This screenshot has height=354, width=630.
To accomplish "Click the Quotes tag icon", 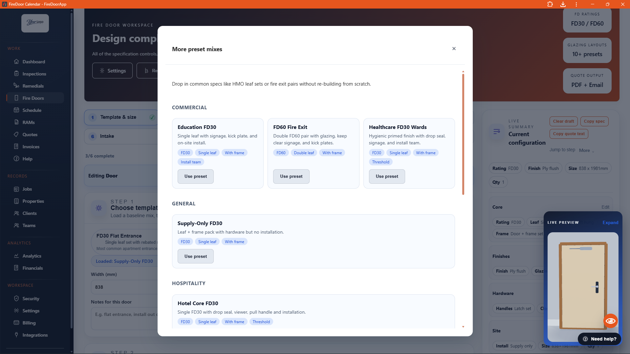I will click(x=16, y=135).
